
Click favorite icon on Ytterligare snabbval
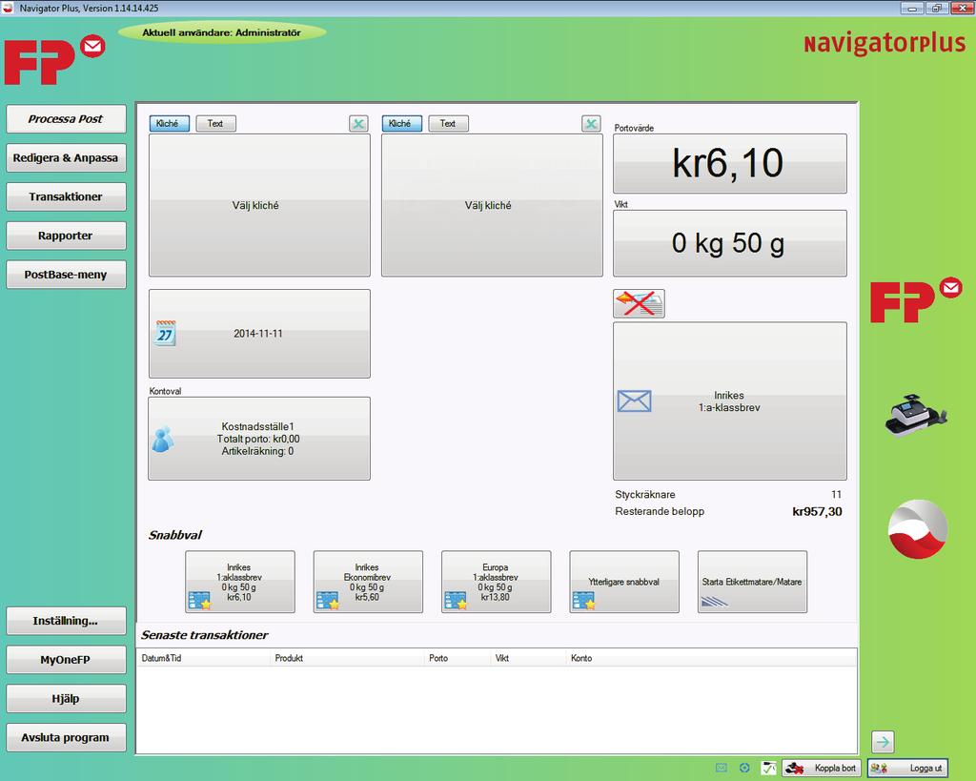click(x=584, y=601)
